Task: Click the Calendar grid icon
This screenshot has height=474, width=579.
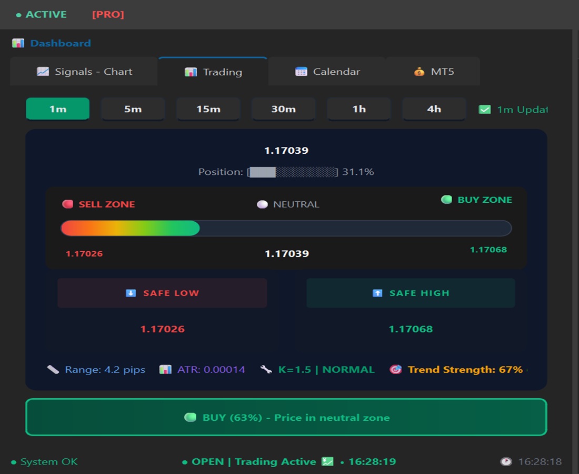Action: pos(302,71)
